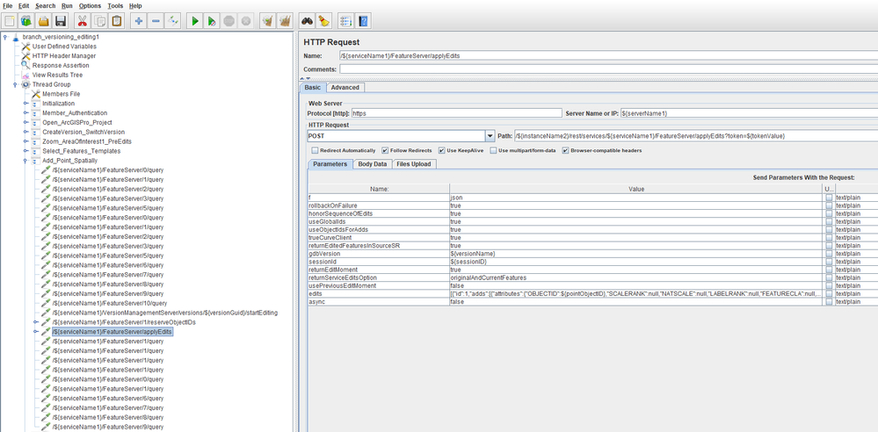Screen dimensions: 878x432
Task: Open the Search binoculars icon
Action: click(307, 21)
